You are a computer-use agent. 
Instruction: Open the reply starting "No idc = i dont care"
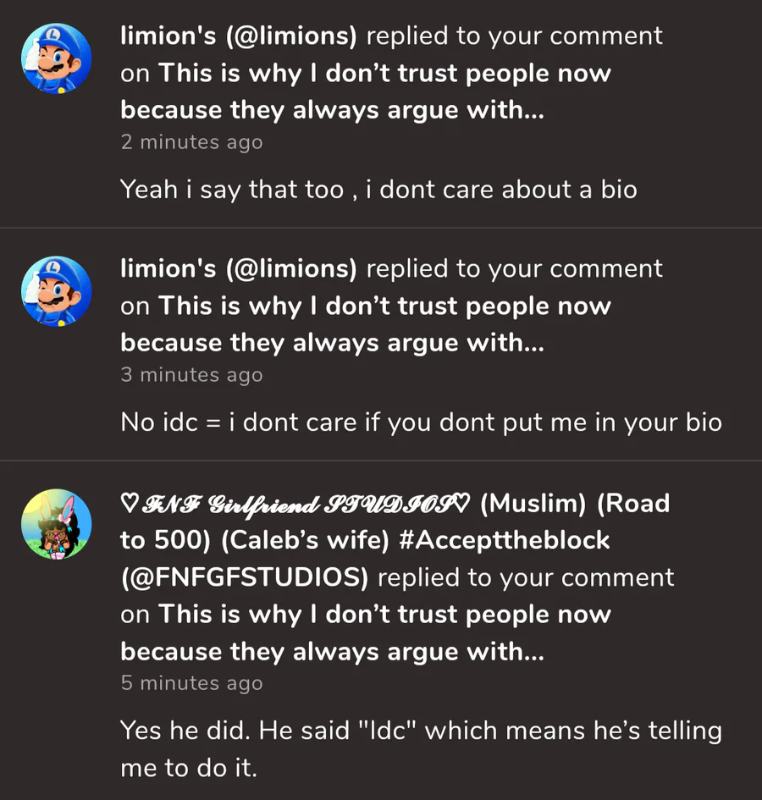[421, 422]
